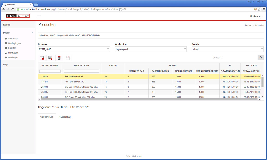Click the extension icon beside the bookmark star
This screenshot has width=267, height=160.
coord(256,9)
